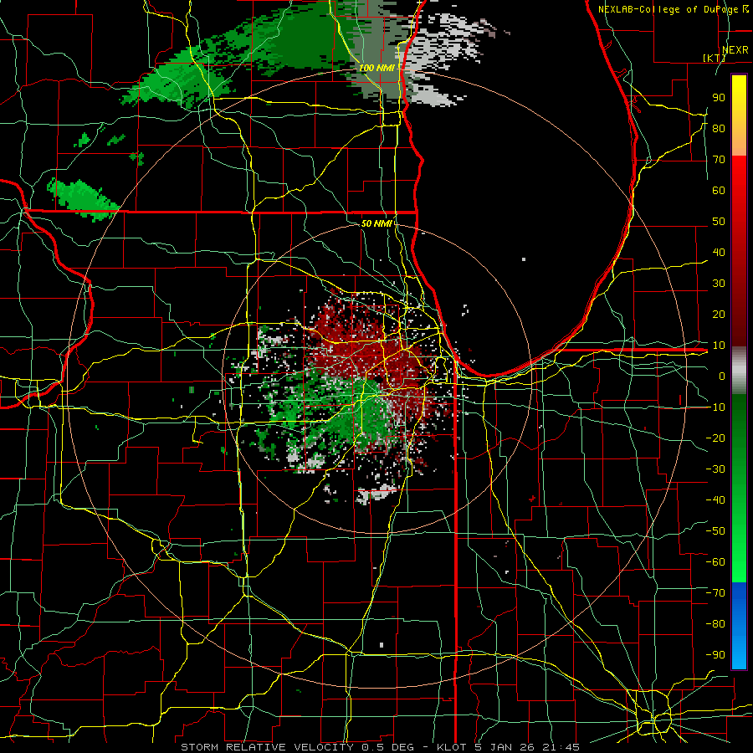The width and height of the screenshot is (753, 753).
Task: Pick the blue color bar segment
Action: click(x=739, y=625)
